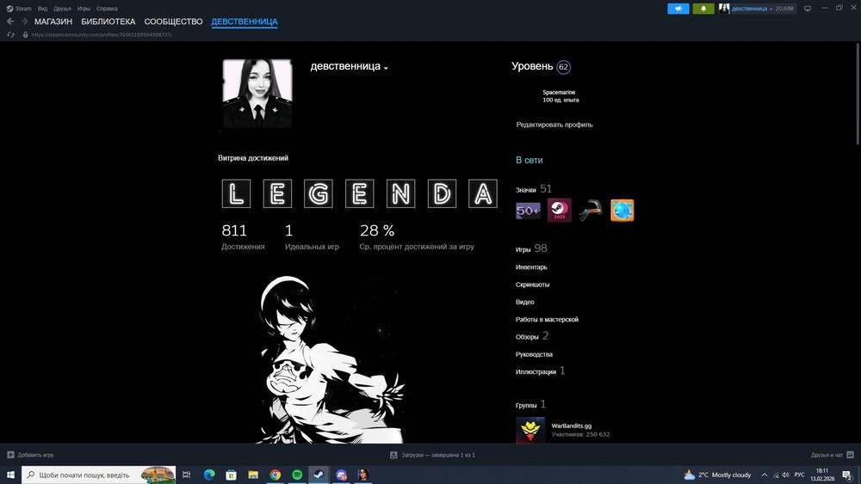Open the weather widget in taskbar
The height and width of the screenshot is (484, 861).
click(x=717, y=475)
